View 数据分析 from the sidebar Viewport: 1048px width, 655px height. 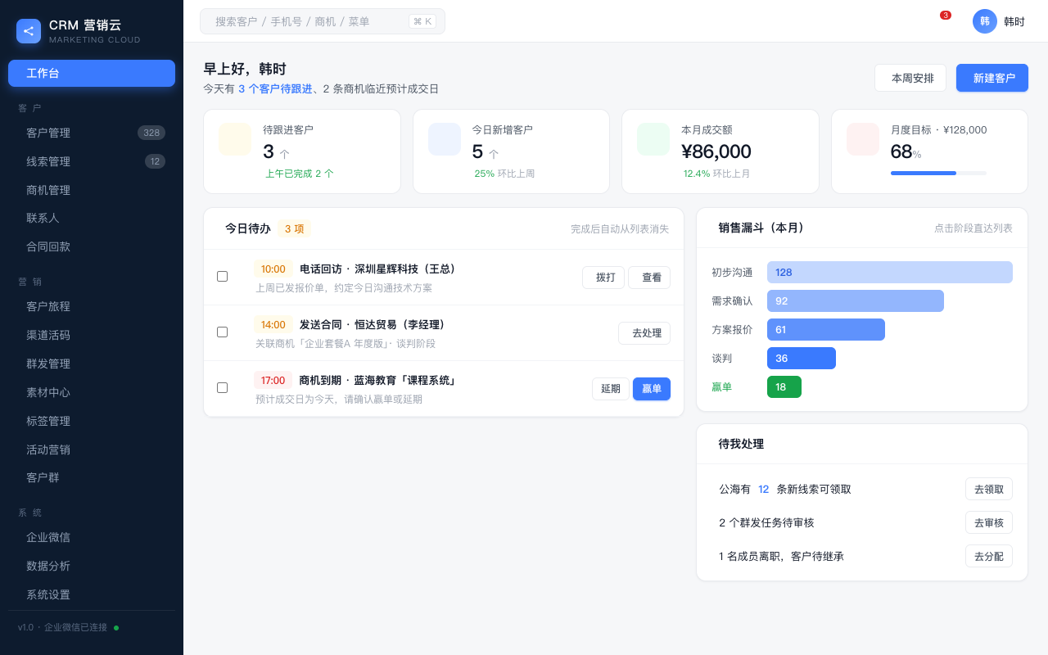[92, 566]
